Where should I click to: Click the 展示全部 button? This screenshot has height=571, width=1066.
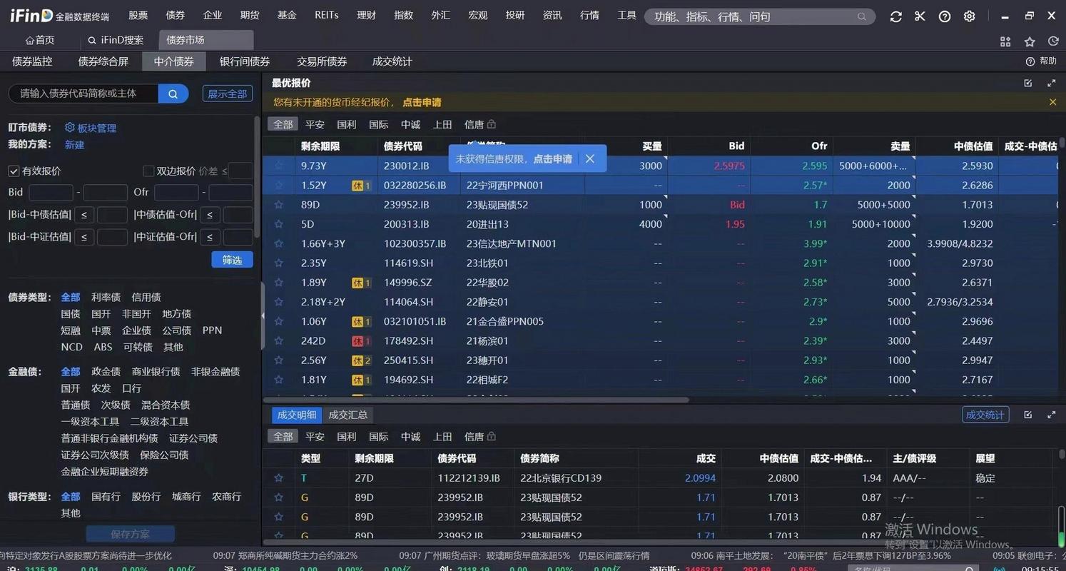pyautogui.click(x=227, y=94)
